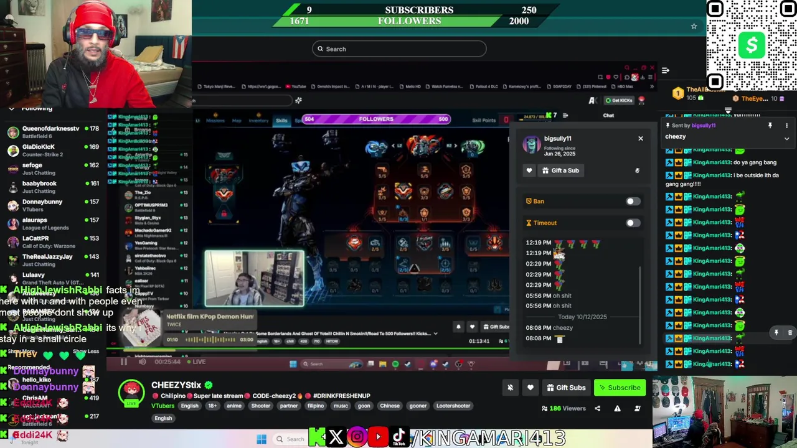Select the anime tag
Screen dimensions: 797x448
[x=234, y=406]
